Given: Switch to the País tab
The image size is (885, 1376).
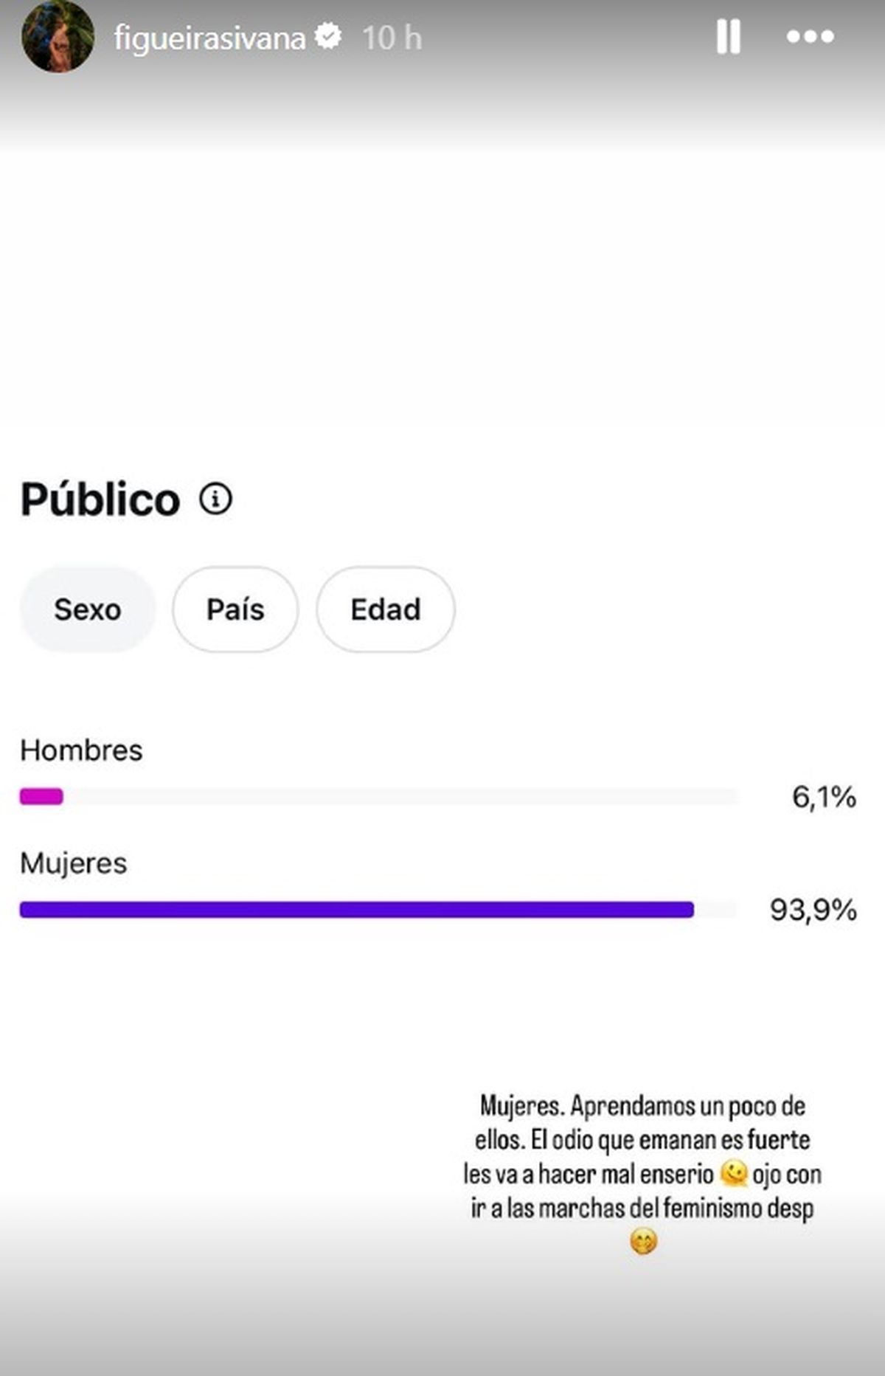Looking at the screenshot, I should click(235, 609).
